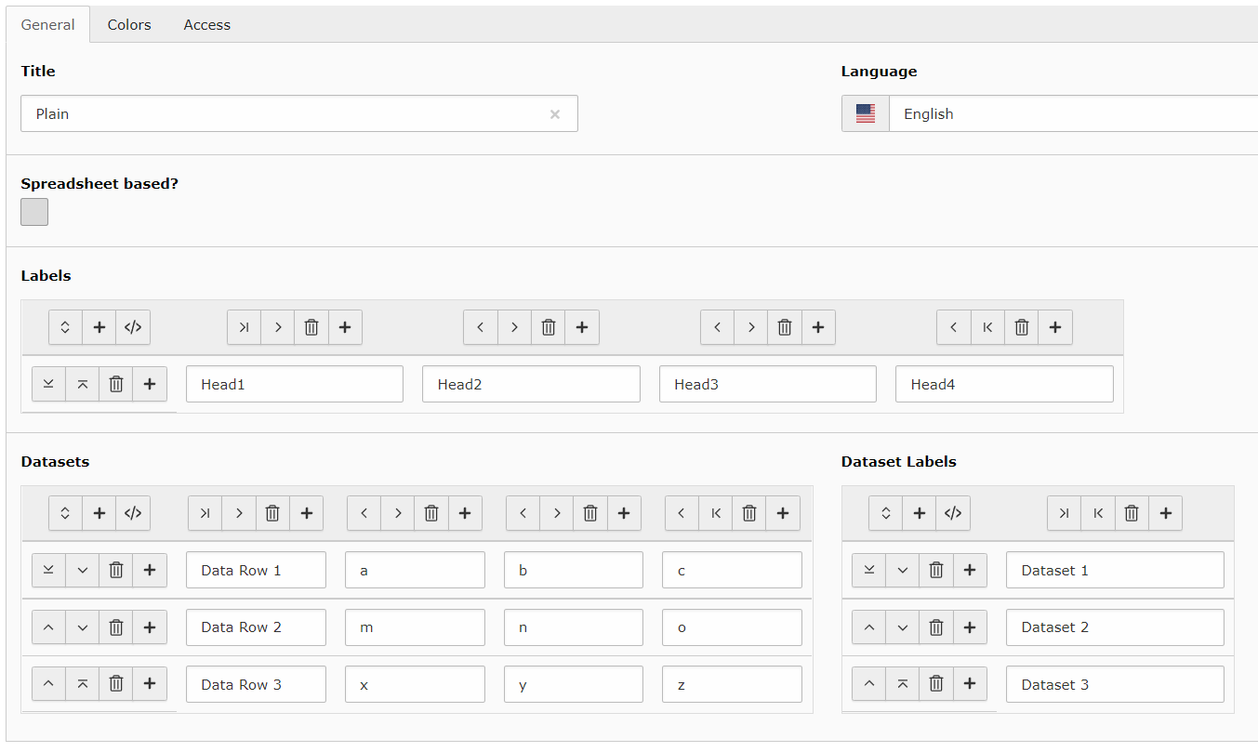Delete the Dataset 3 label row
The image size is (1258, 752).
pos(935,684)
